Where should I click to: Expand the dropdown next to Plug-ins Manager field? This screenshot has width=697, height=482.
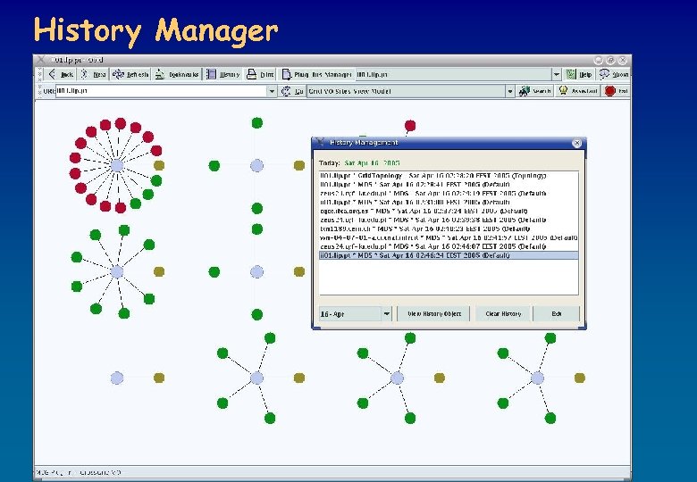point(557,75)
